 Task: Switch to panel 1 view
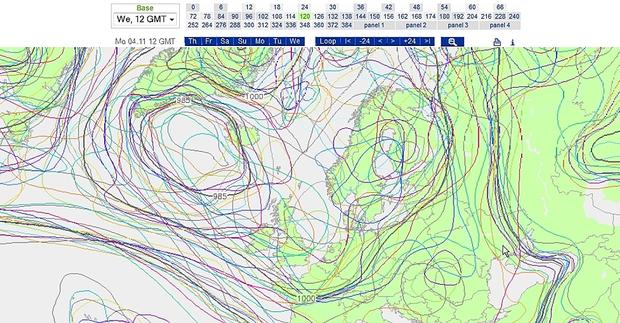[x=374, y=25]
